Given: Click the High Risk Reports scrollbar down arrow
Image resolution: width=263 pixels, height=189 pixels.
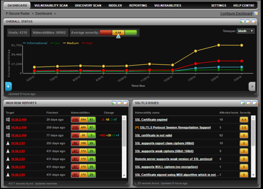Looking at the screenshot, I should 124,175.
